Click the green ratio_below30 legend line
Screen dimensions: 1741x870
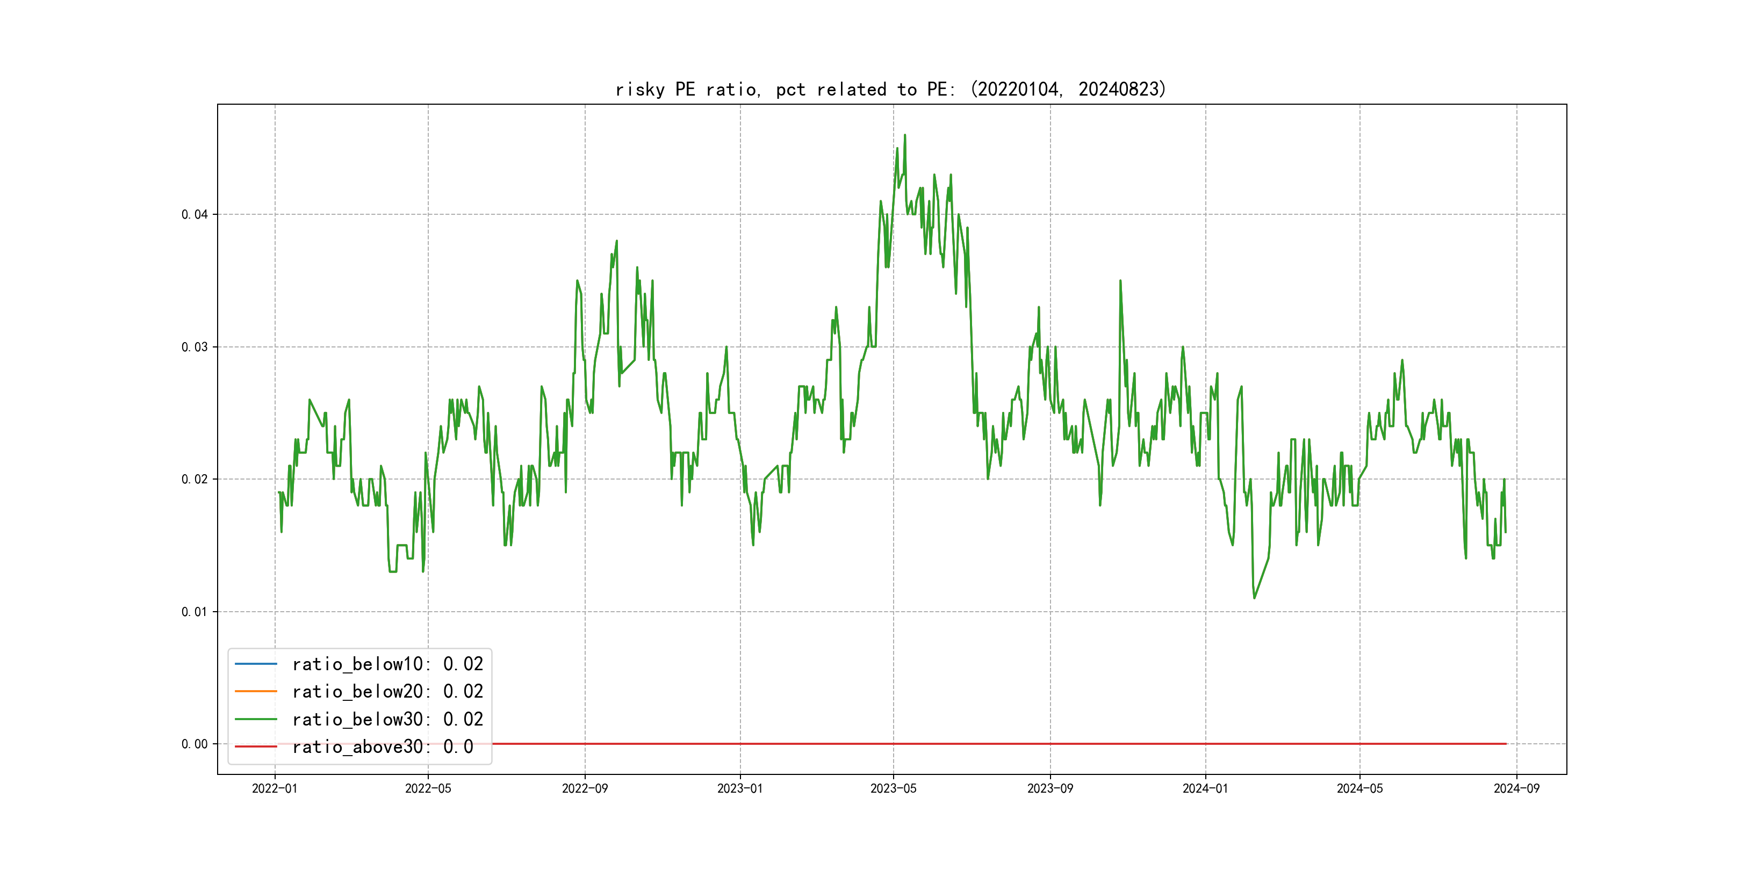point(255,720)
